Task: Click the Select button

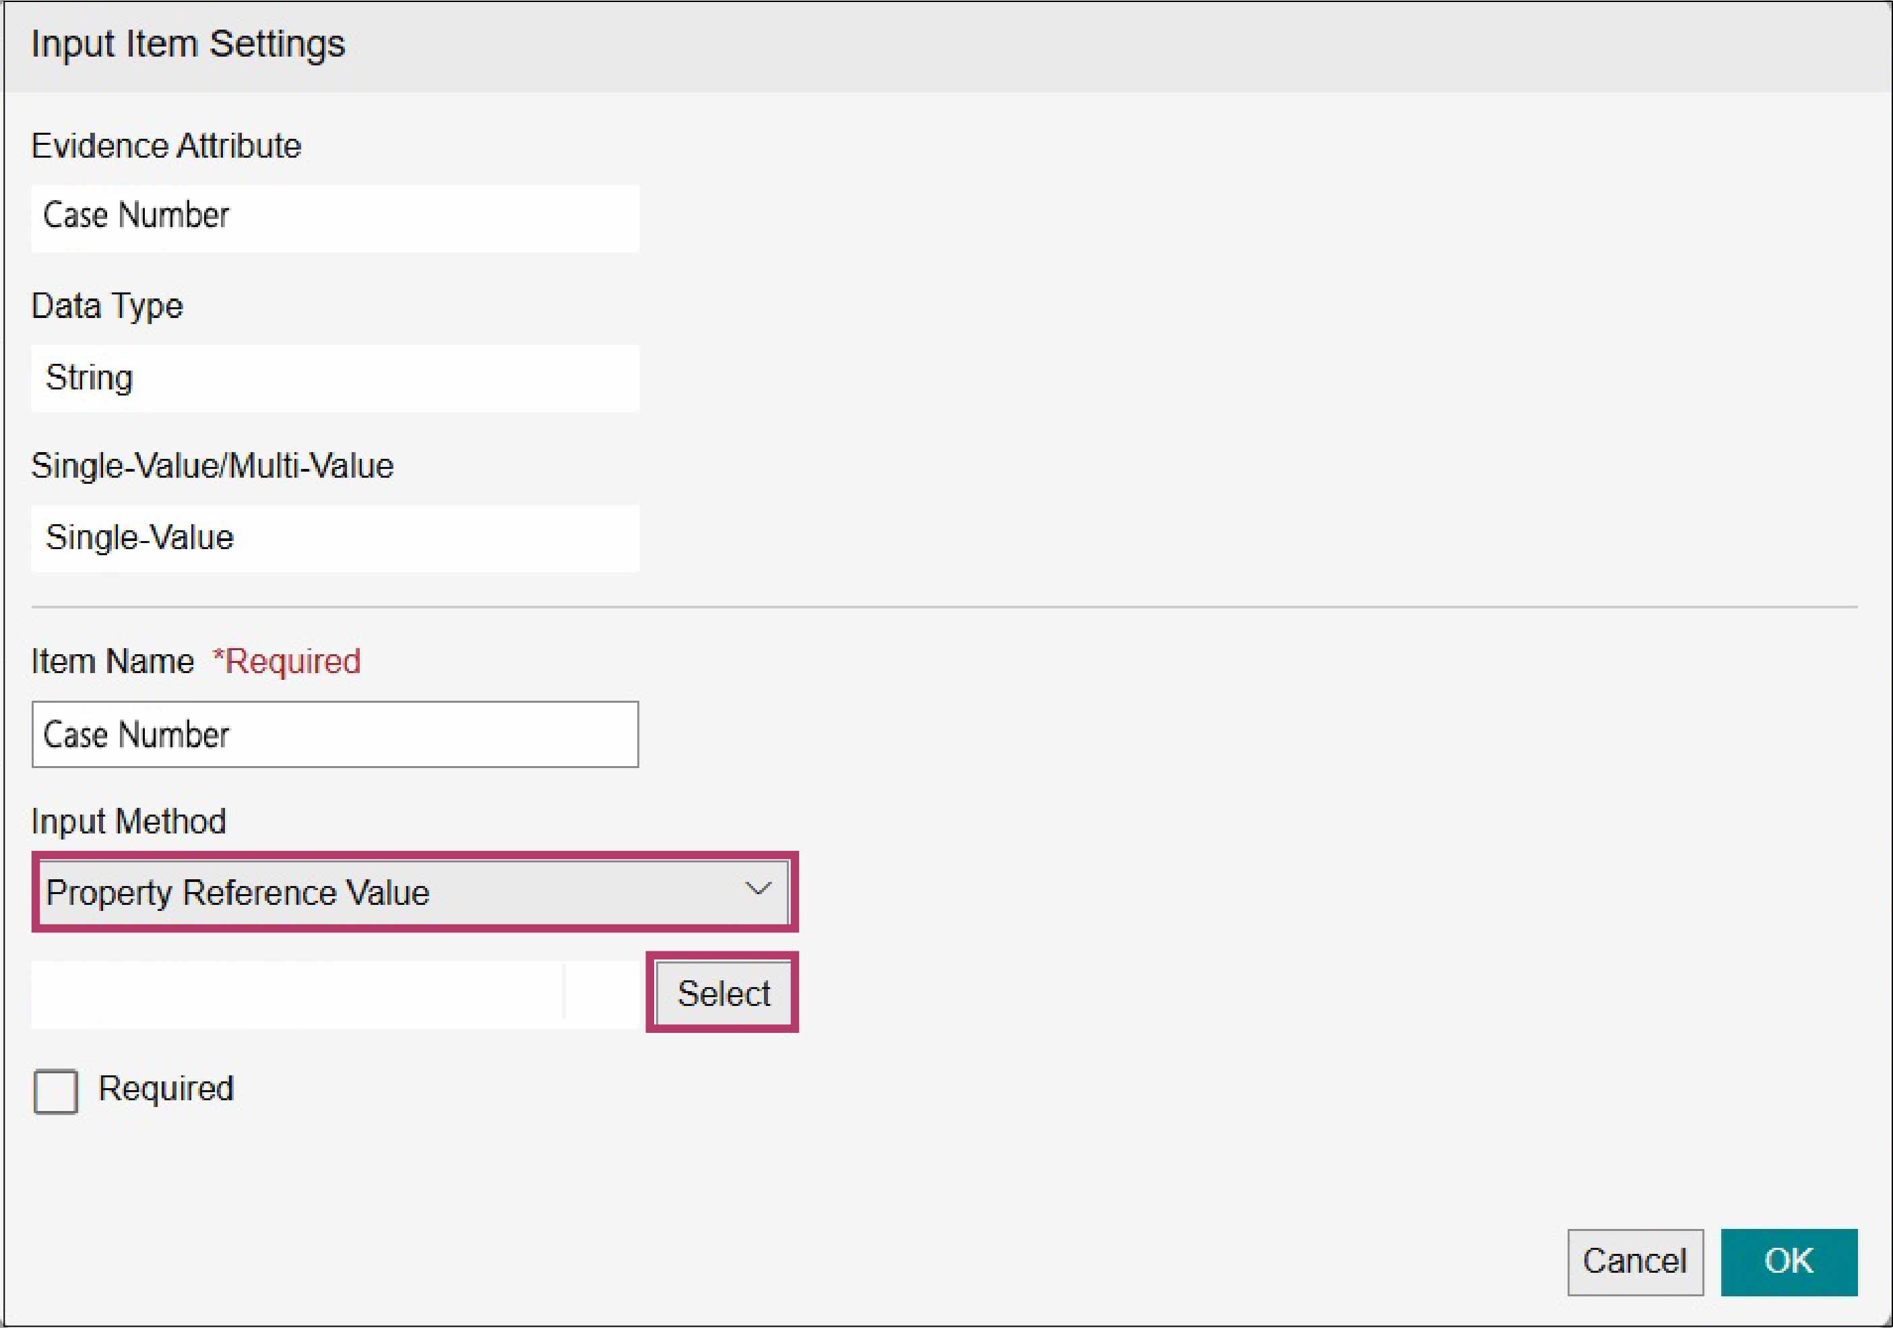Action: 723,992
